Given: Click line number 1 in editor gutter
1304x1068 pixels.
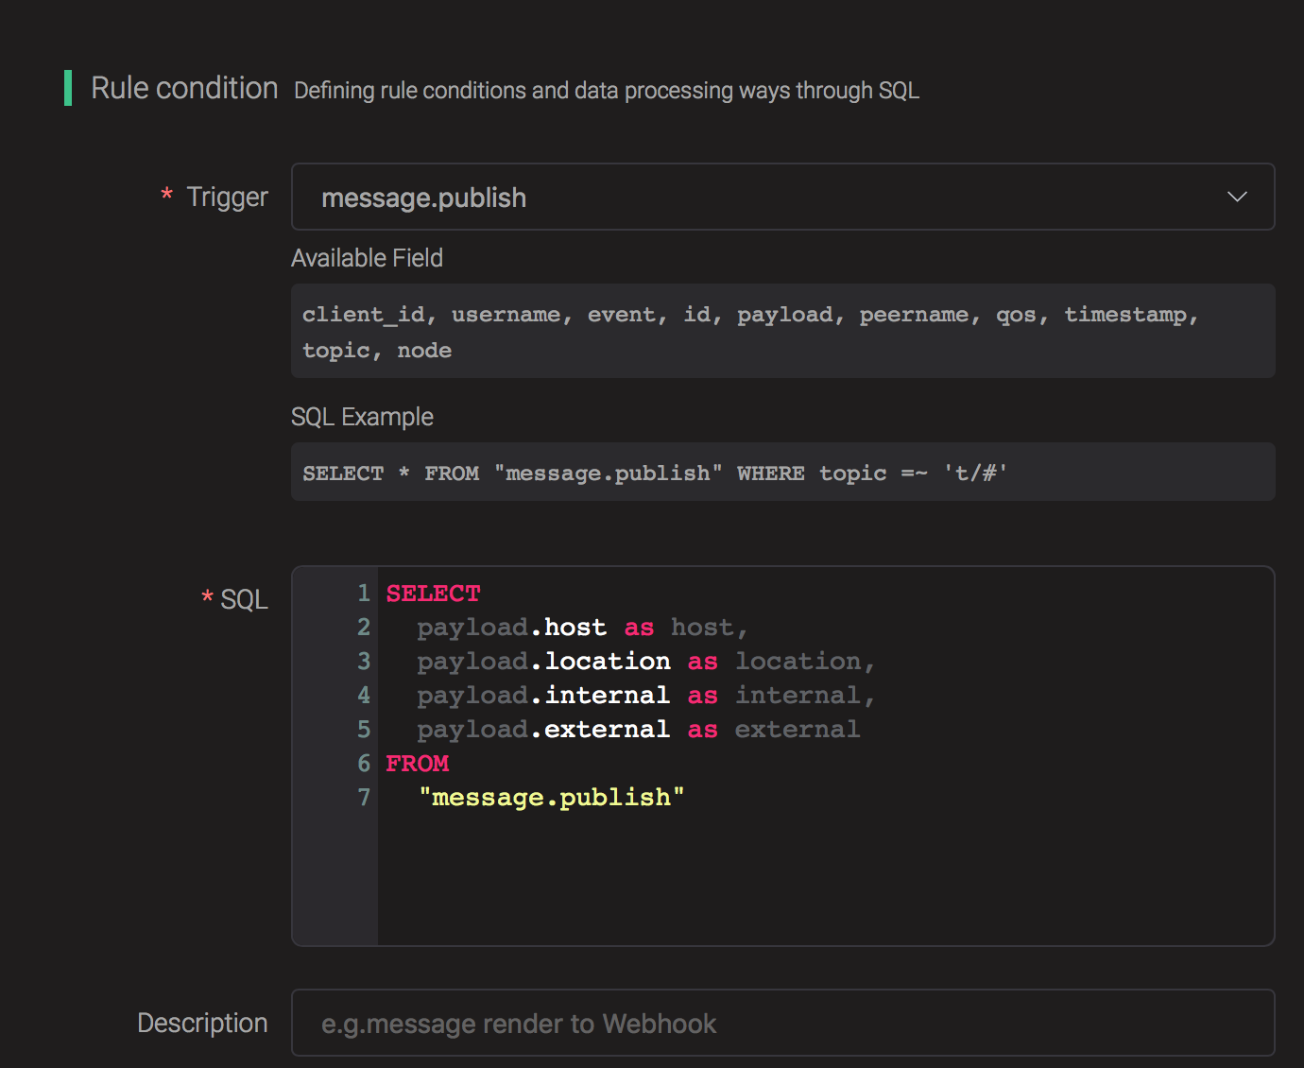Looking at the screenshot, I should click(363, 594).
